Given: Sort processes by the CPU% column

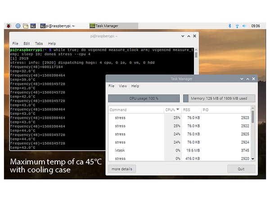Looking at the screenshot, I should pyautogui.click(x=172, y=110).
